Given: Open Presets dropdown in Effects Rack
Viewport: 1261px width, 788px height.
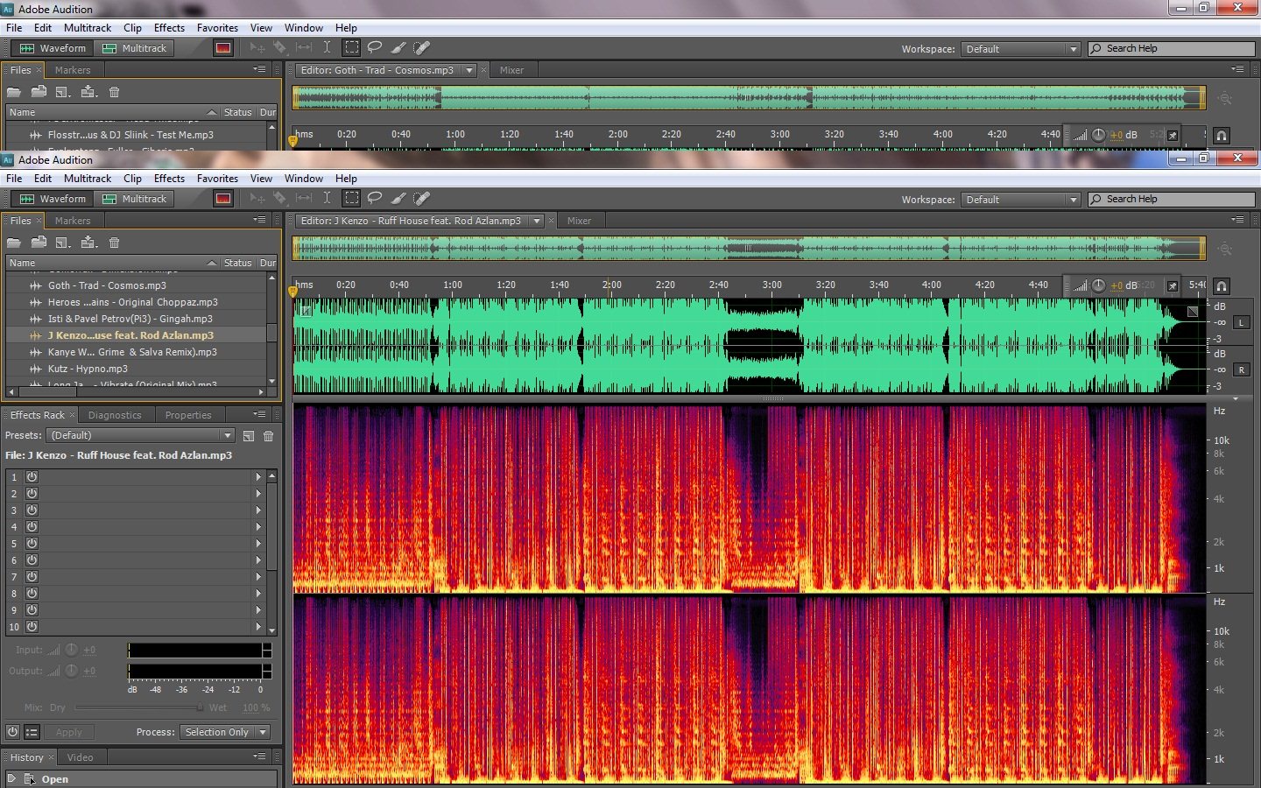Looking at the screenshot, I should tap(141, 435).
